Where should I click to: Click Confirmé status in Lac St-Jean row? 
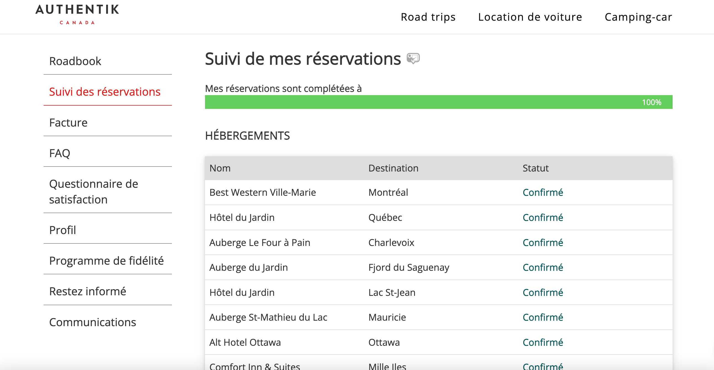[543, 293]
